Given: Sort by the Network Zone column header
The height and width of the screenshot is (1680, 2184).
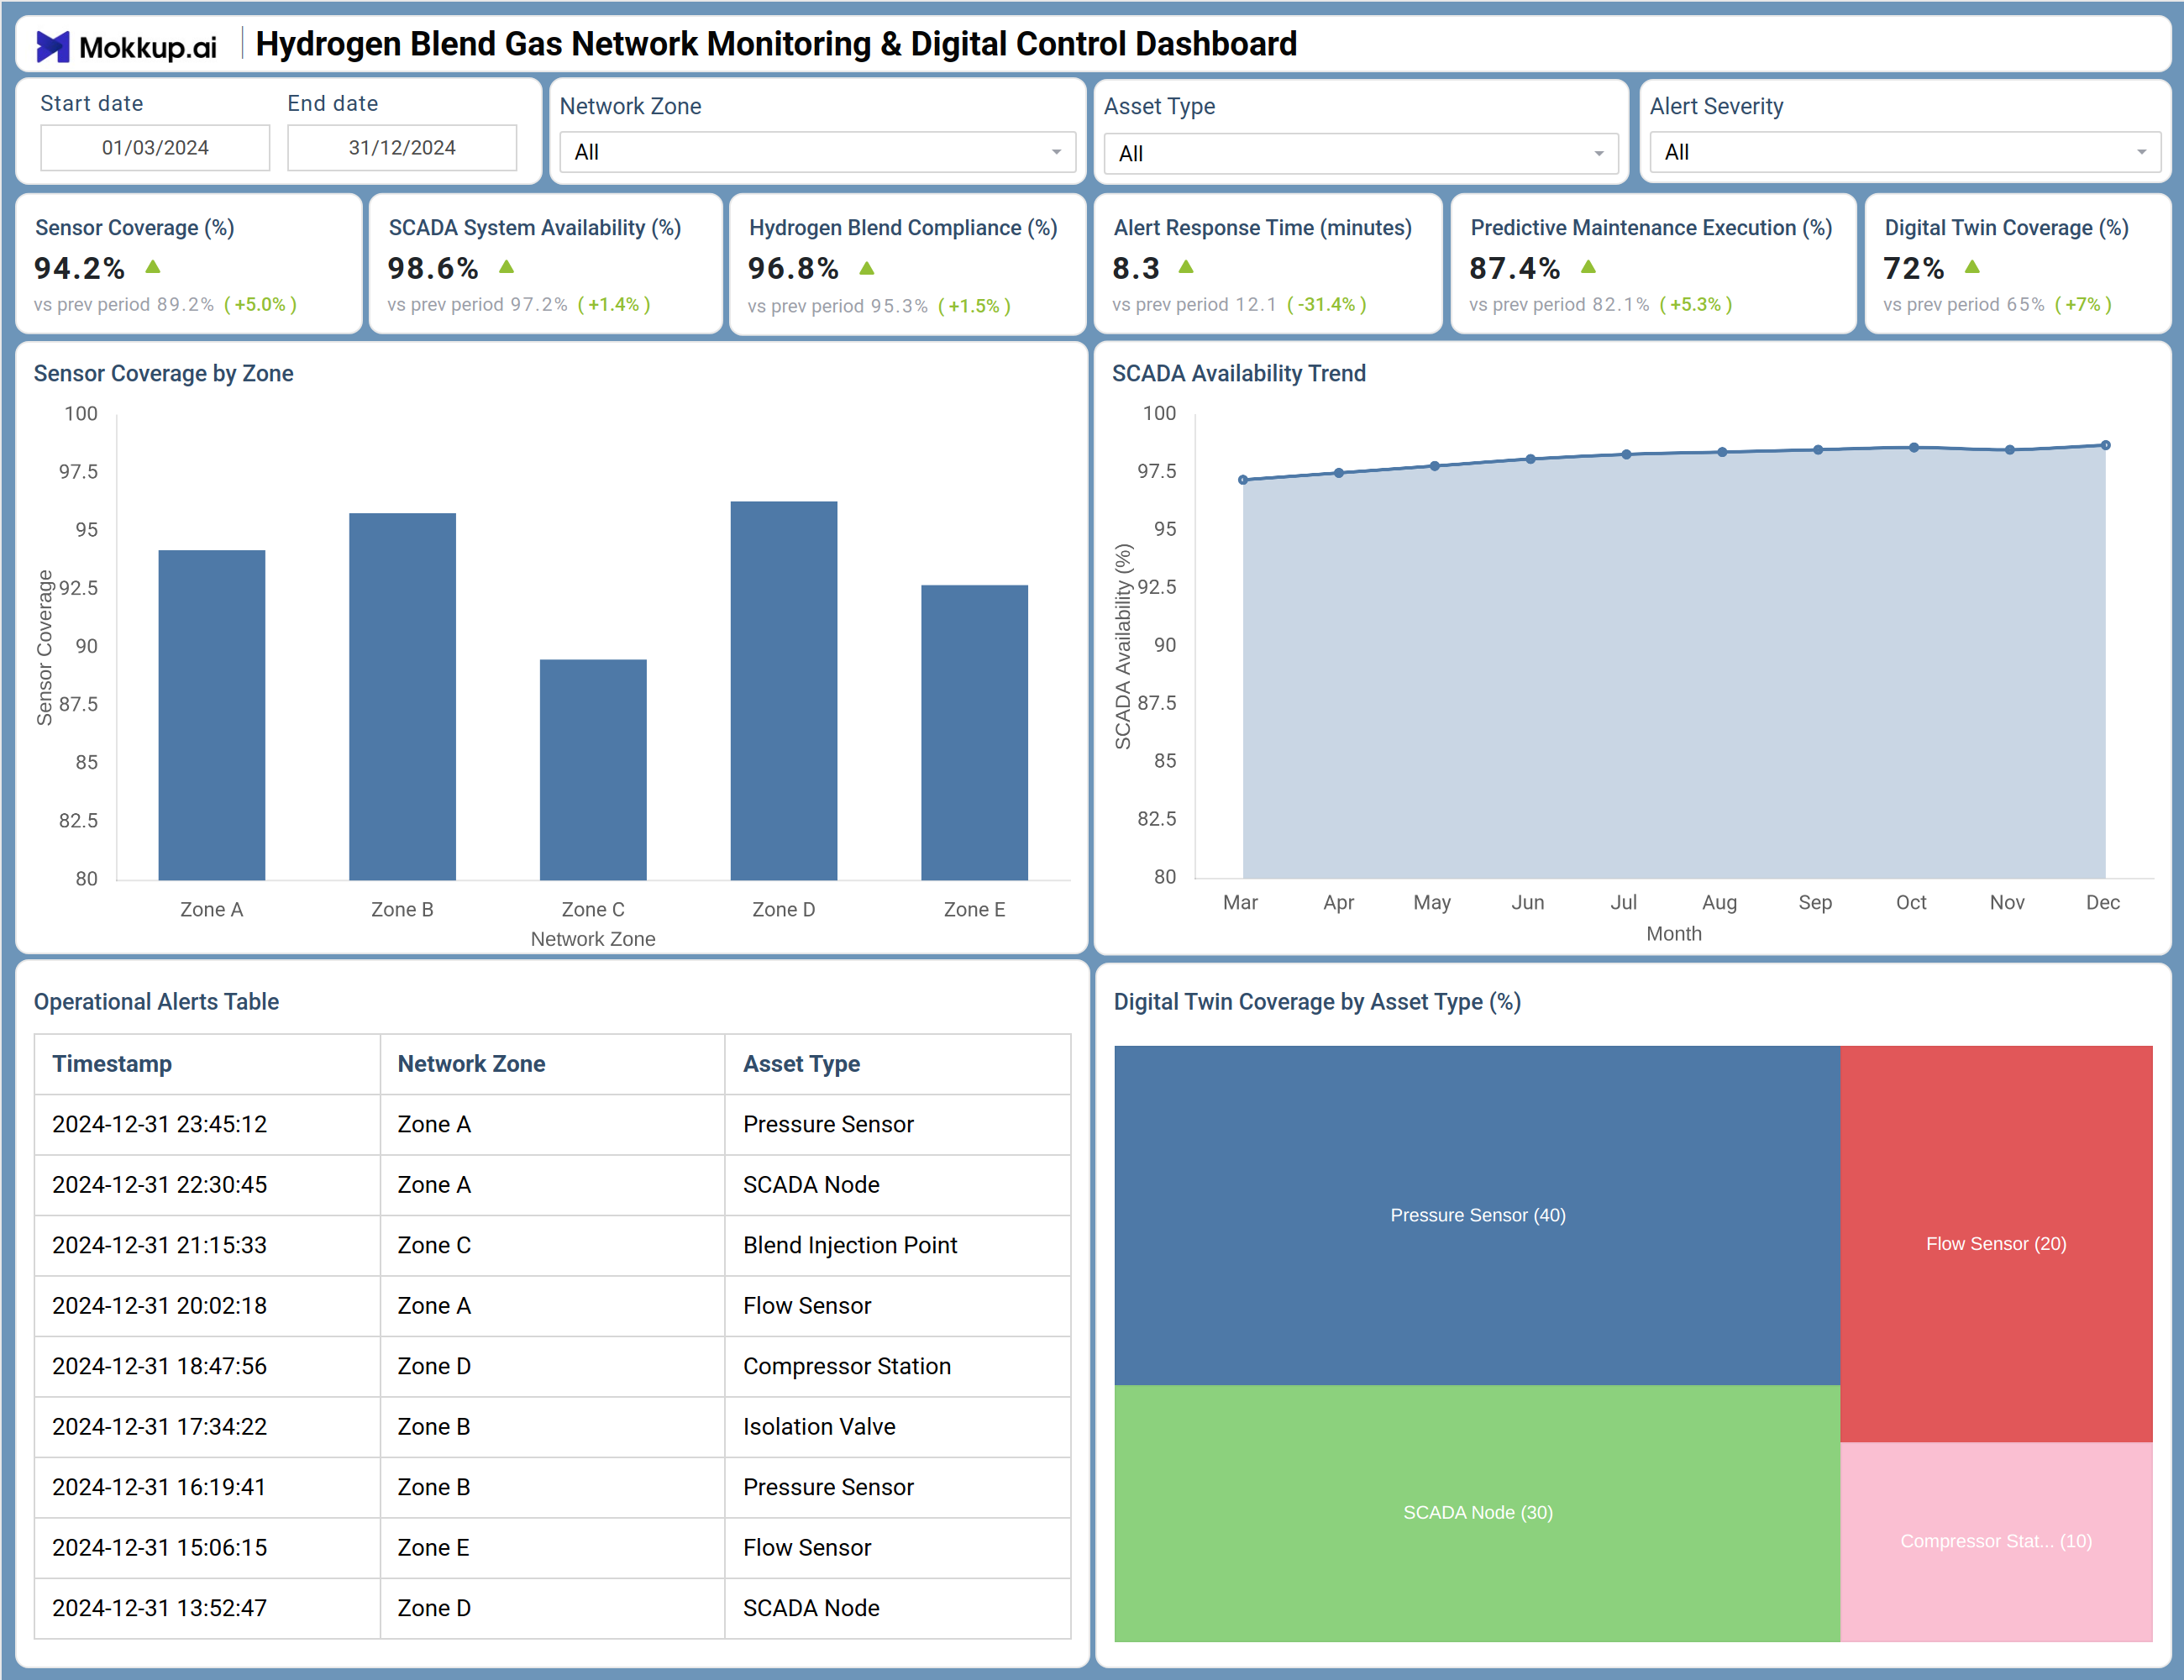Looking at the screenshot, I should tap(552, 1064).
